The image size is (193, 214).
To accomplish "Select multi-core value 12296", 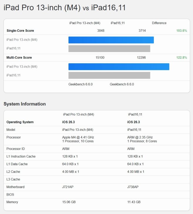I will pos(141,57).
